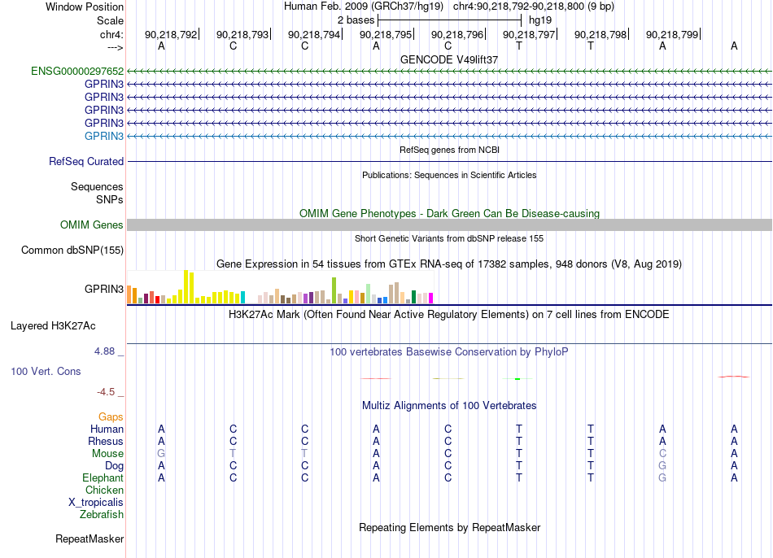Click the Multiz Alignments of 100 Vertebrates title
Viewport: 773px width, 558px height.
pyautogui.click(x=449, y=406)
